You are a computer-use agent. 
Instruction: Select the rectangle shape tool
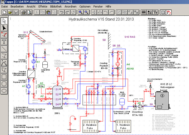pos(4,76)
